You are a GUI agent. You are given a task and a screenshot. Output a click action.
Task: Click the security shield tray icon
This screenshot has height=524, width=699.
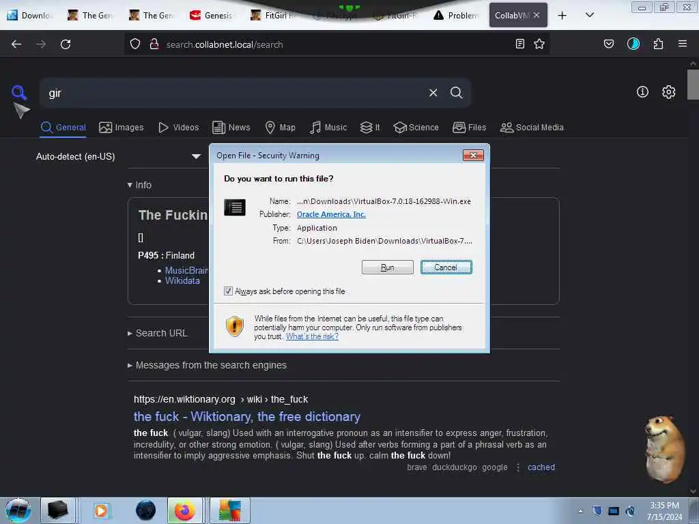pyautogui.click(x=597, y=511)
